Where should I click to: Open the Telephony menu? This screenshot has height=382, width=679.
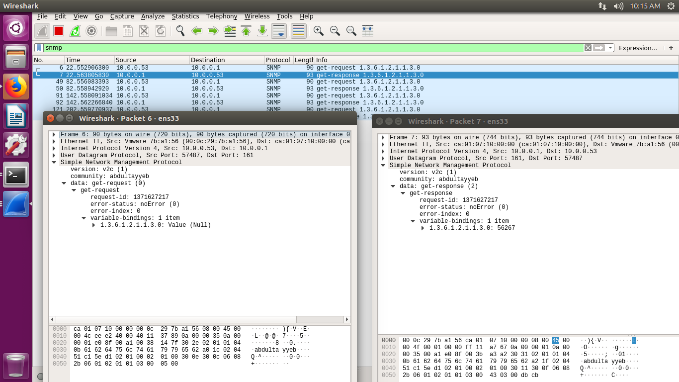tap(222, 16)
